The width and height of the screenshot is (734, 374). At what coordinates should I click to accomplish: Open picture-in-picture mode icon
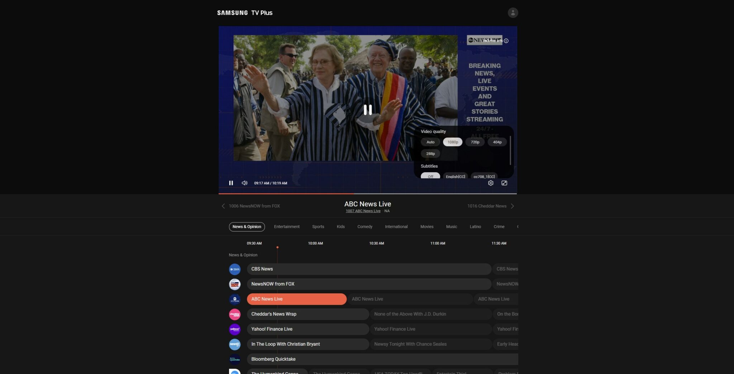tap(504, 183)
